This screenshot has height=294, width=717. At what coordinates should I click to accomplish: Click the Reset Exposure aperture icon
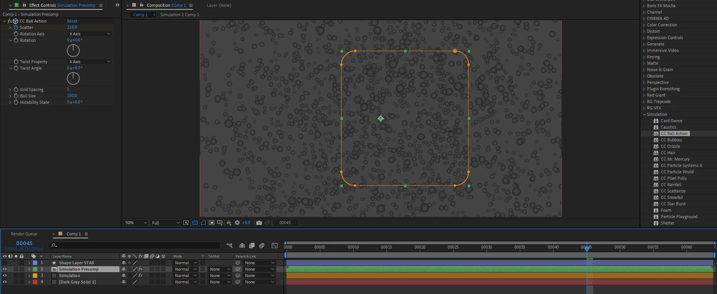tap(237, 223)
